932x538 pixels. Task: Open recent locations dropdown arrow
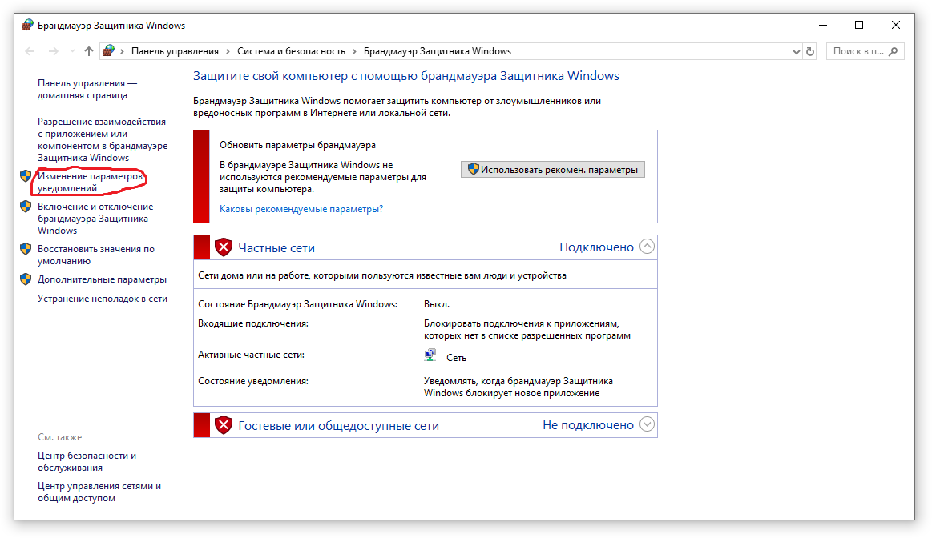coord(72,52)
